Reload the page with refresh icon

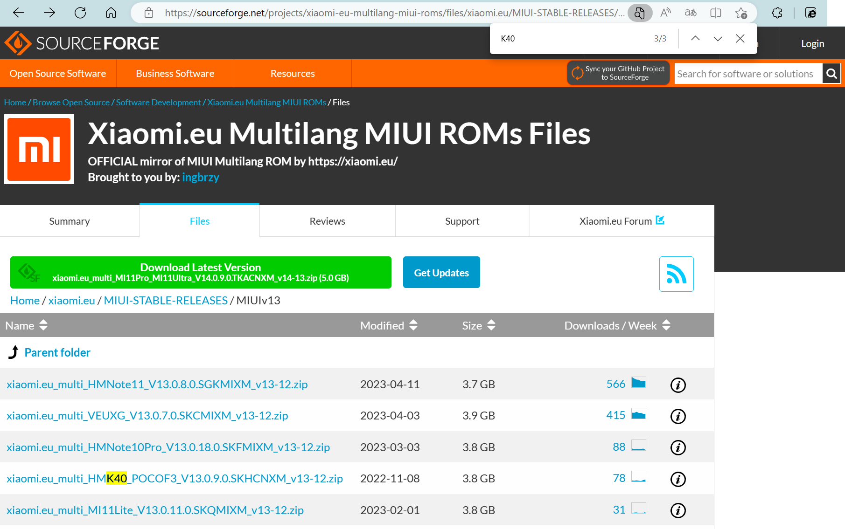[80, 13]
